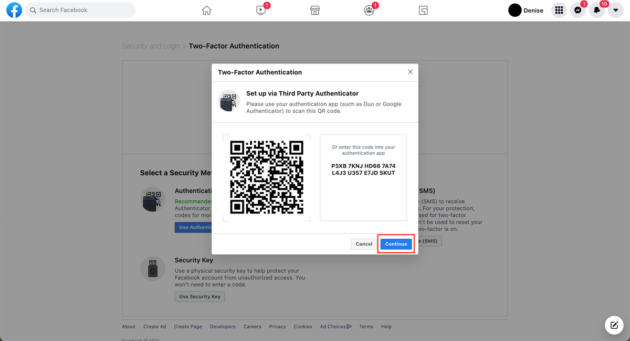Viewport: 630px width, 341px height.
Task: Open Groups via the people icon
Action: click(x=369, y=10)
